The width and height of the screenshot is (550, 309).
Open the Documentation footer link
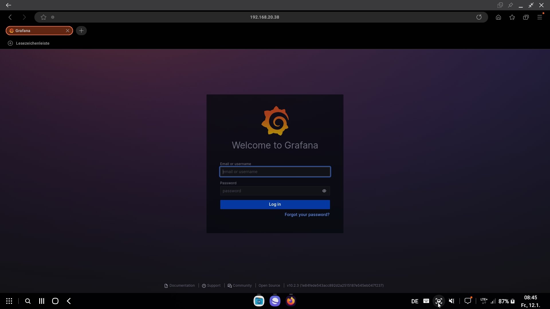(180, 286)
